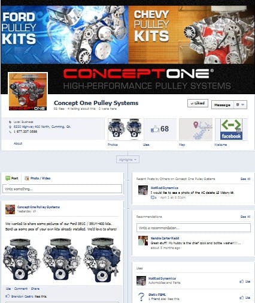255x303 pixels.
Task: Open the Photos tile with blue engines
Action: coord(125,129)
